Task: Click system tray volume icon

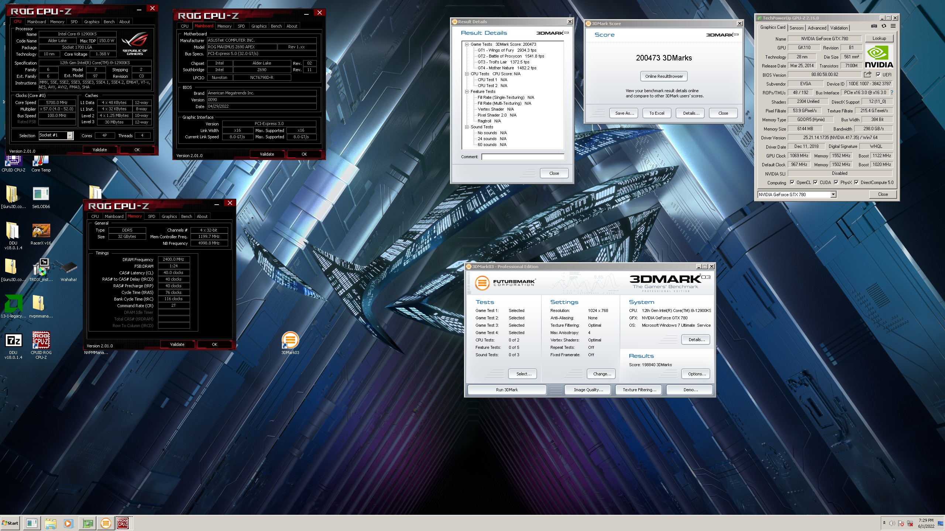Action: pyautogui.click(x=892, y=523)
